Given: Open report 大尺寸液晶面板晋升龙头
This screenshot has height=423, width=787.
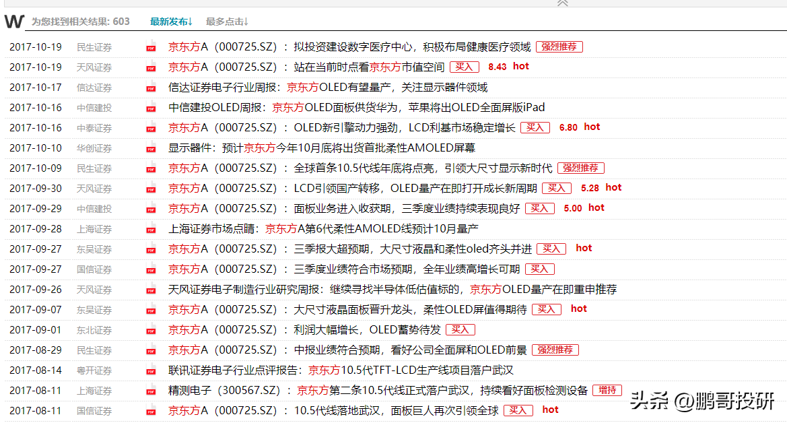Looking at the screenshot, I should point(347,309).
